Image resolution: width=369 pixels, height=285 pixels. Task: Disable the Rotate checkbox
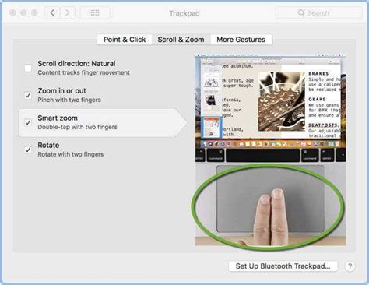coord(28,150)
